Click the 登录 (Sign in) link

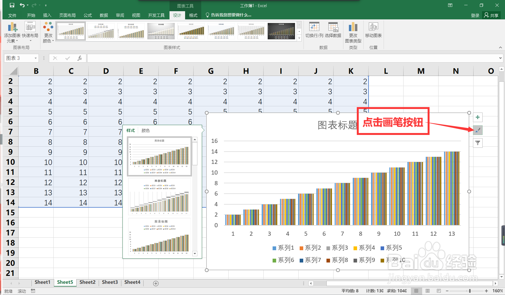[475, 15]
